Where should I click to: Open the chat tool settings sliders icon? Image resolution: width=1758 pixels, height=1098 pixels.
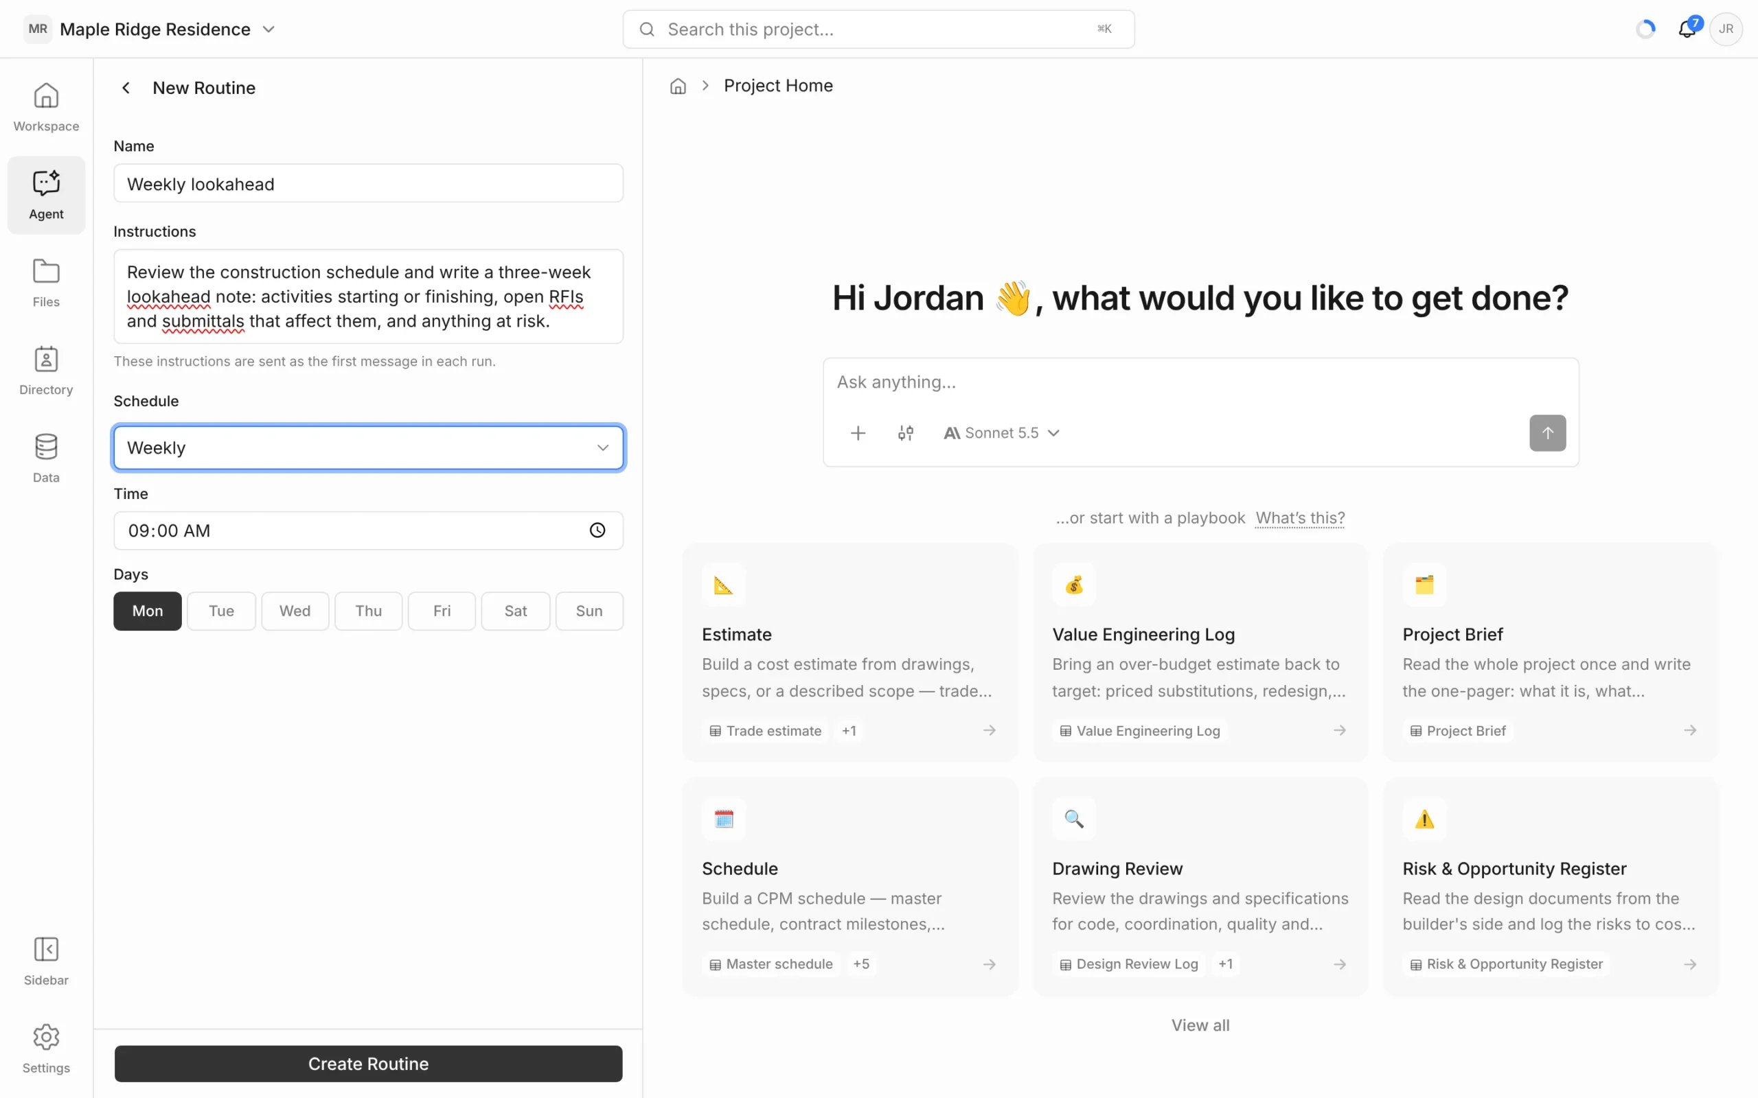(x=906, y=433)
